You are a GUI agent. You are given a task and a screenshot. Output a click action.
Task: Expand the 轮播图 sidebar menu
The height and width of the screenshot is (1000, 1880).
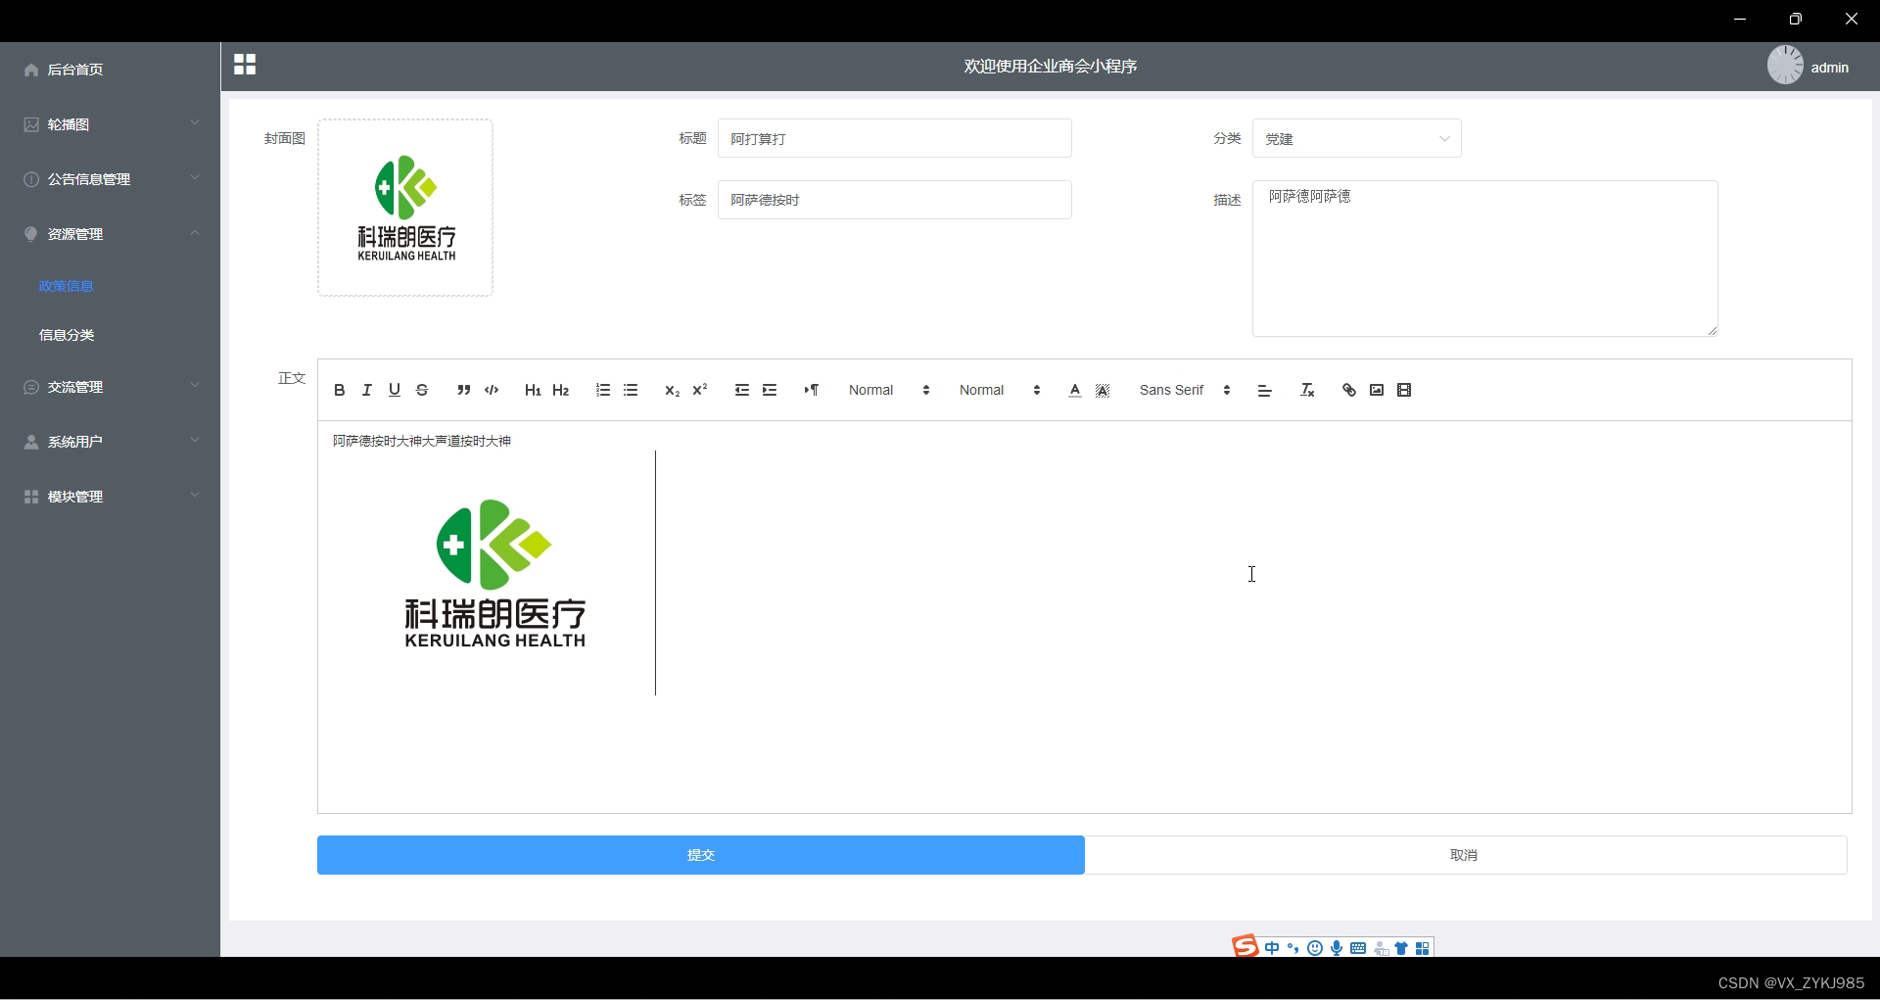[110, 124]
